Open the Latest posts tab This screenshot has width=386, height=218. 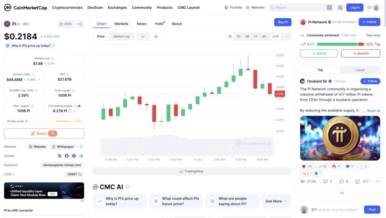click(360, 70)
